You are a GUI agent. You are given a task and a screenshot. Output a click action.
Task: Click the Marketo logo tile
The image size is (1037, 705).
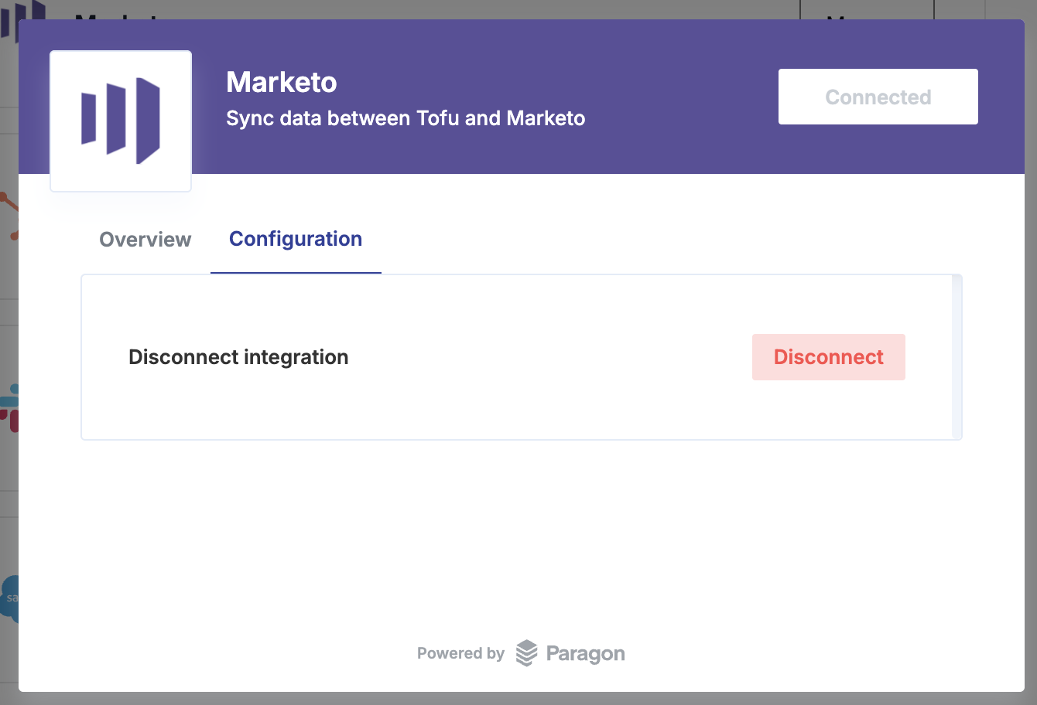pyautogui.click(x=121, y=121)
